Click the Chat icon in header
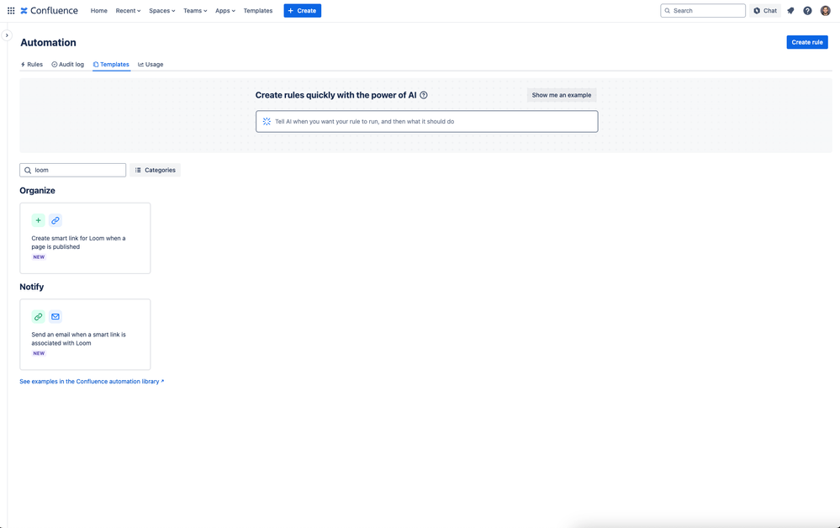This screenshot has height=528, width=840. pos(757,11)
